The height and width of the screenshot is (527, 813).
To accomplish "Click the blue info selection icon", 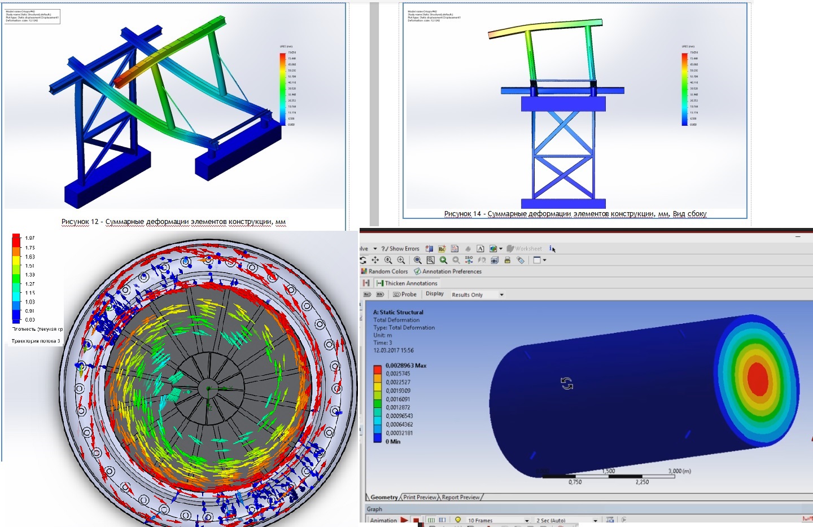I will (552, 248).
